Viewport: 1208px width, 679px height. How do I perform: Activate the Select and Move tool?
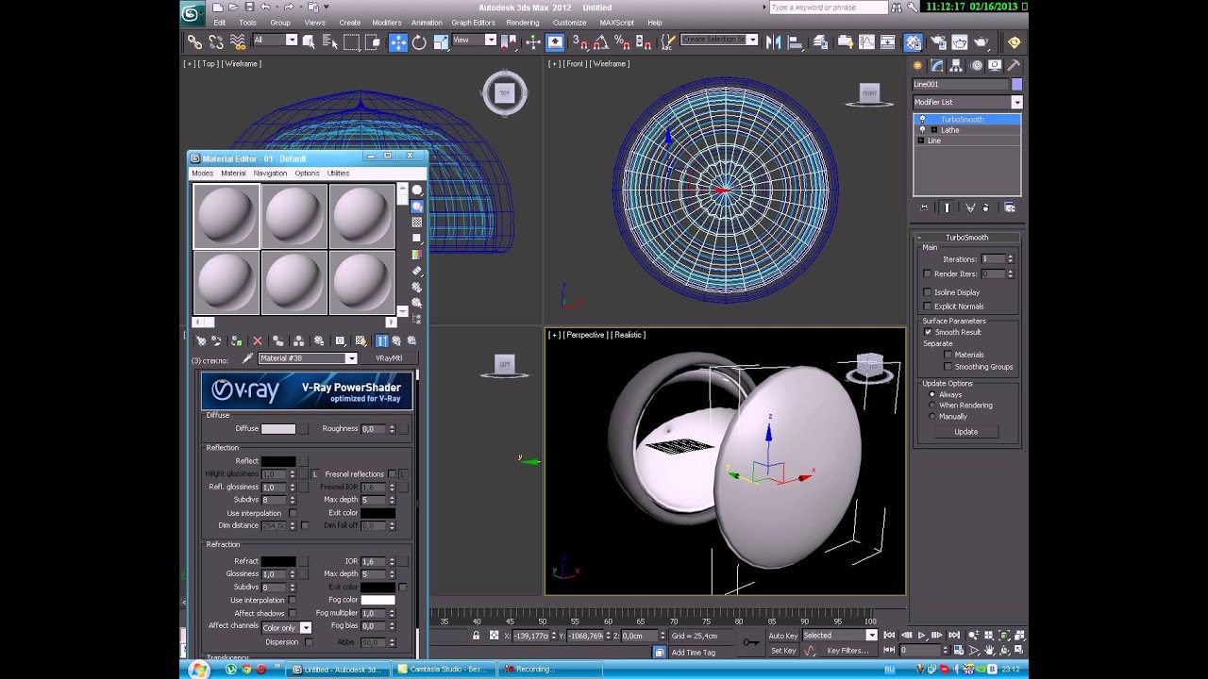[397, 41]
